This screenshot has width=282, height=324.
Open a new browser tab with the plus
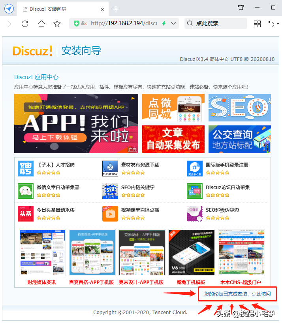coord(116,9)
